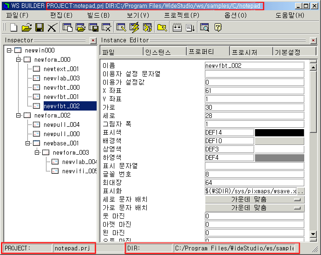Collapse the newform_000 tree node
Screen dimensions: 321x255
click(19, 59)
